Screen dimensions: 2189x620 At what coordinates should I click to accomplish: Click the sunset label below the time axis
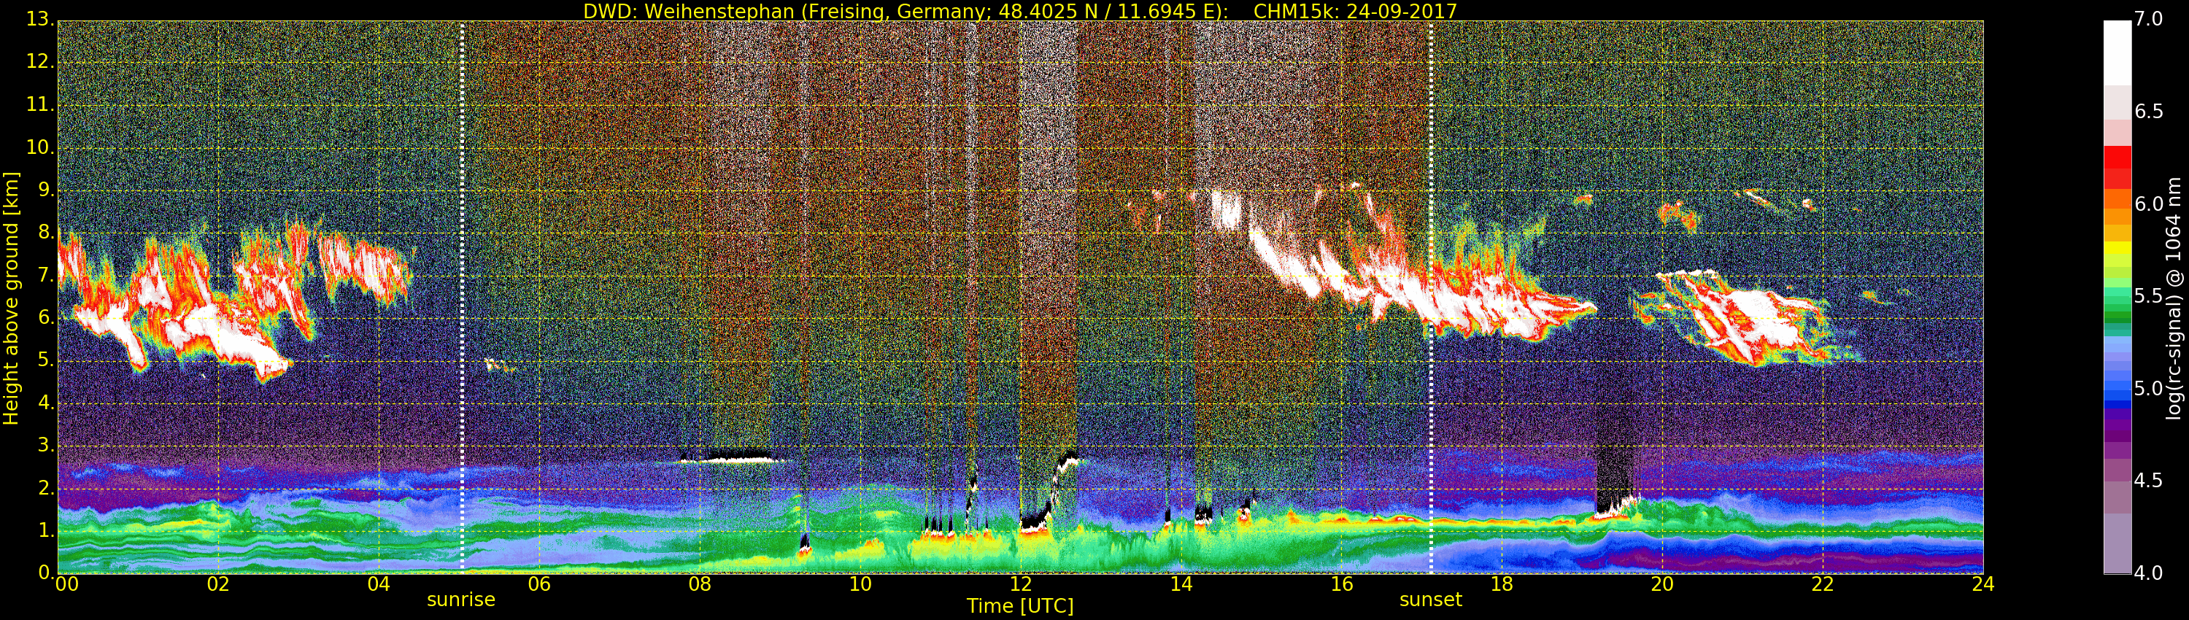point(1431,600)
